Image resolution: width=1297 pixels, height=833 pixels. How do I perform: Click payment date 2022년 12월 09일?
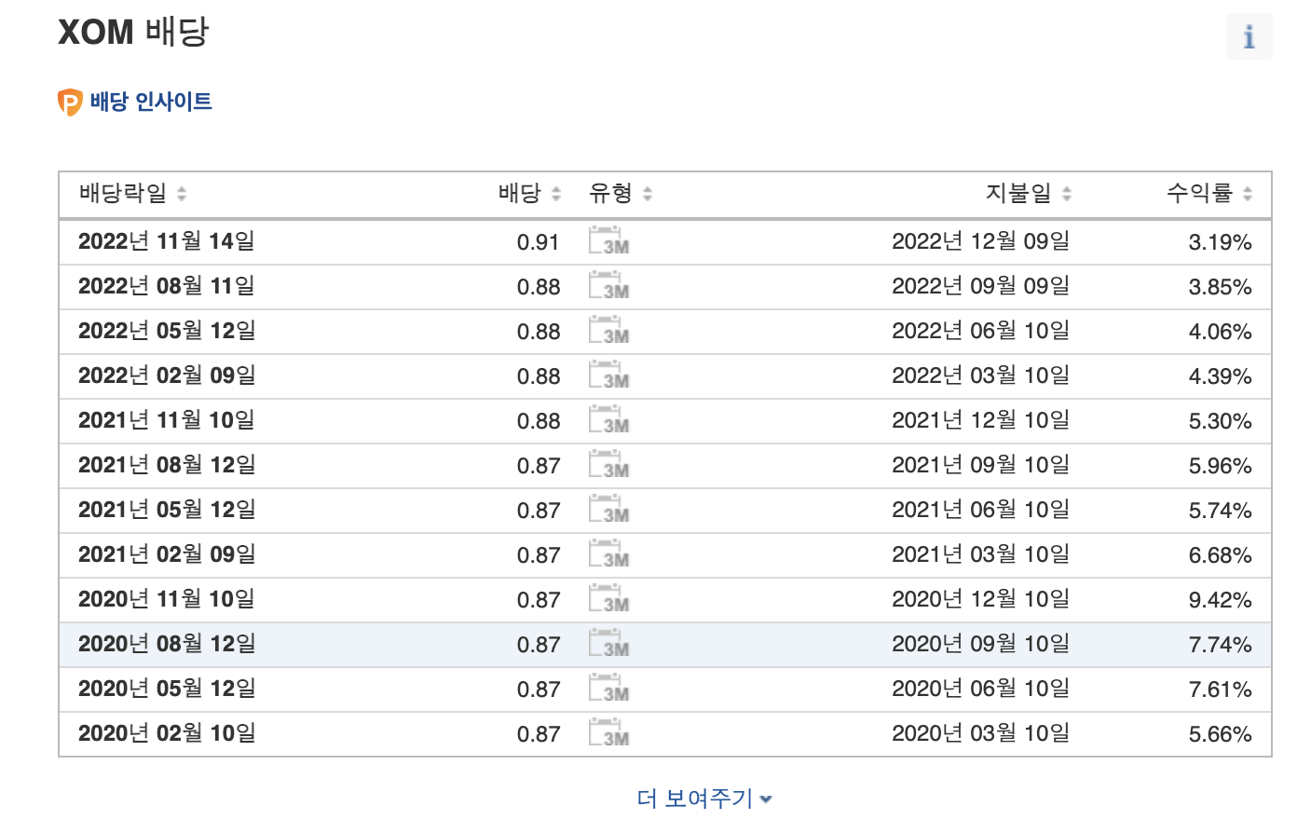point(981,241)
